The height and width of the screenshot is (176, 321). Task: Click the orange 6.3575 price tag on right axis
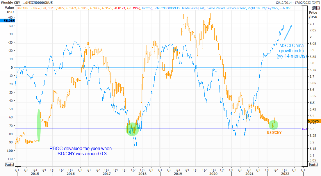point(313,121)
